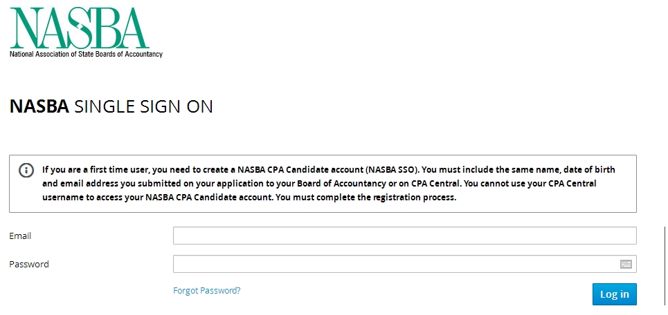The width and height of the screenshot is (668, 315).
Task: Focus the Email input field
Action: (x=404, y=236)
